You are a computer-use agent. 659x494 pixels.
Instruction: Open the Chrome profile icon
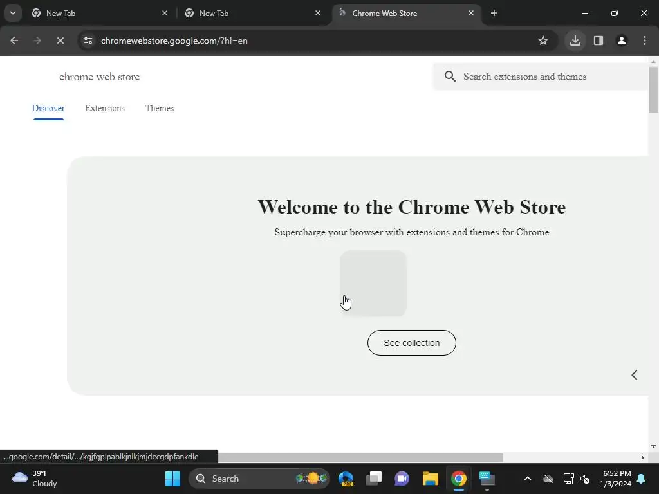coord(622,41)
